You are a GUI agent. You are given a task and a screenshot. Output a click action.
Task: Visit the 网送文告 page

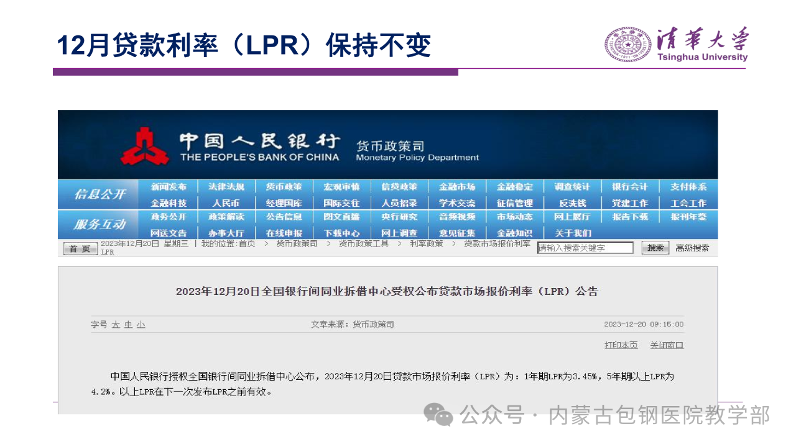pos(169,233)
